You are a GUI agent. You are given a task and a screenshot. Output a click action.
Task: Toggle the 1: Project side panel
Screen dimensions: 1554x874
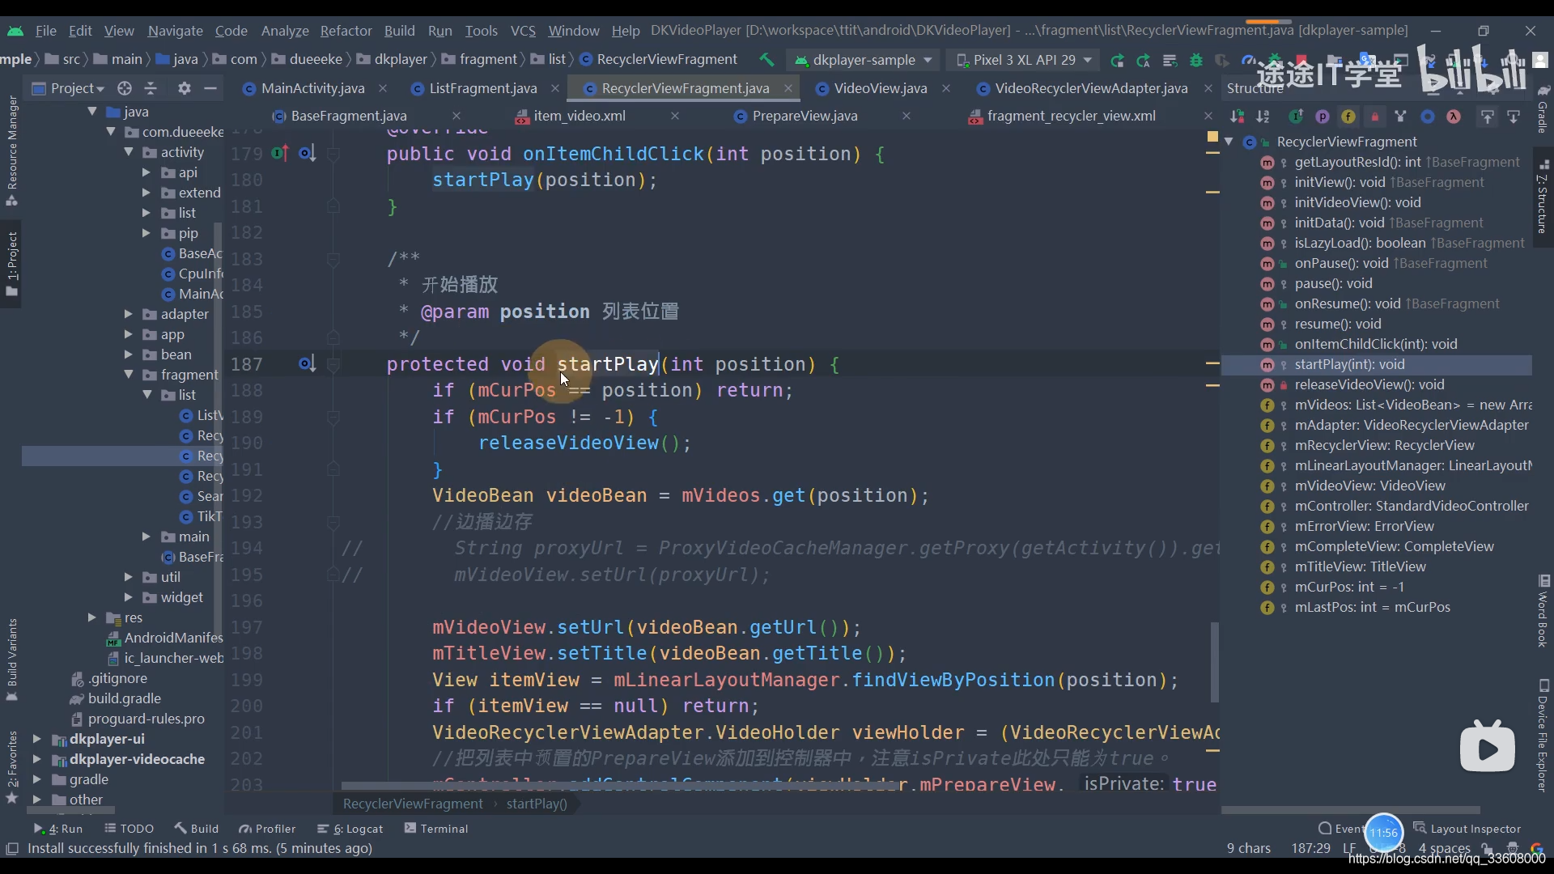12,265
